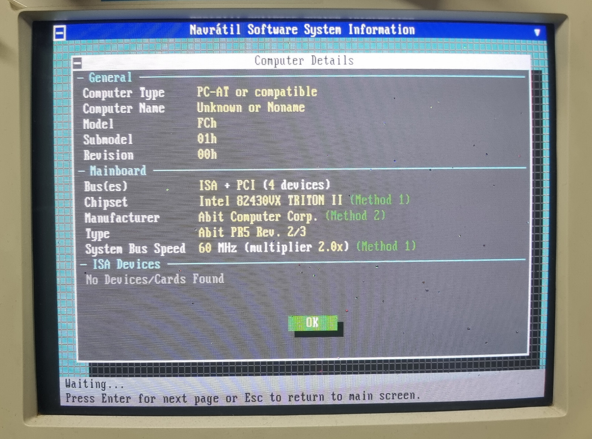Screen dimensions: 592x439
Task: Click the 'Bus(es)' label
Action: [x=106, y=186]
